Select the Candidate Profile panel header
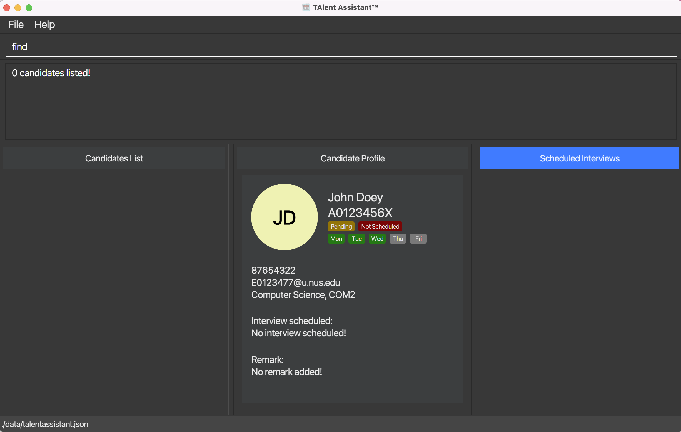 click(352, 158)
